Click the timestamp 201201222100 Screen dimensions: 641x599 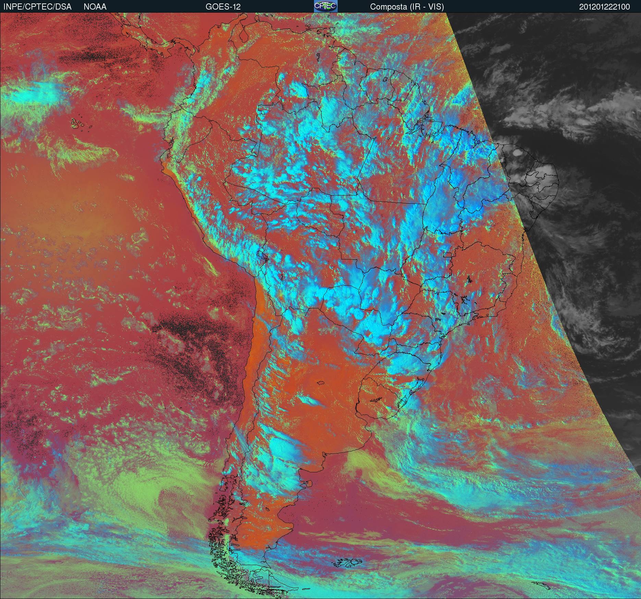(x=605, y=7)
